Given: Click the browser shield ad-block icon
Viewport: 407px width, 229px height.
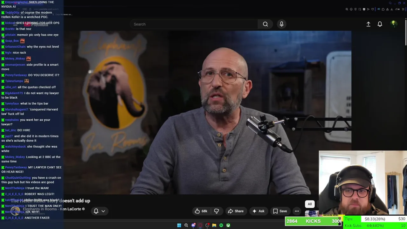Looking at the screenshot, I should [364, 9].
